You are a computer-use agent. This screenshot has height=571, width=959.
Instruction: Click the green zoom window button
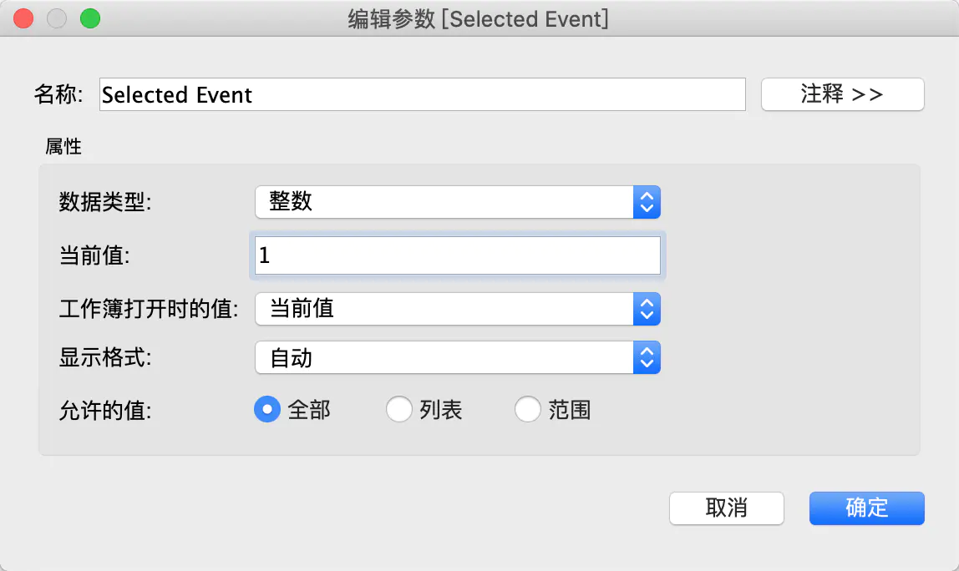[x=89, y=18]
